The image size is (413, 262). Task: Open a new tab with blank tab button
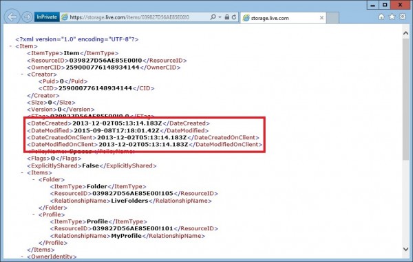click(332, 18)
